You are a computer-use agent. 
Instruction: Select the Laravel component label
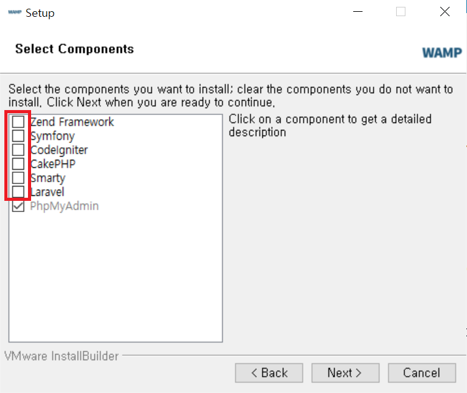[x=47, y=192]
